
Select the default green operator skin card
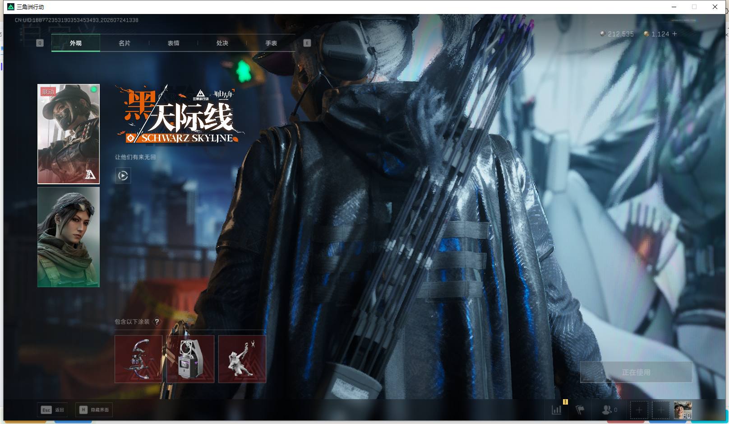[69, 237]
